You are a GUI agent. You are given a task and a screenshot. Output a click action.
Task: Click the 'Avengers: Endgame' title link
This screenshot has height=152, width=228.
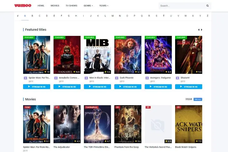coord(161,78)
